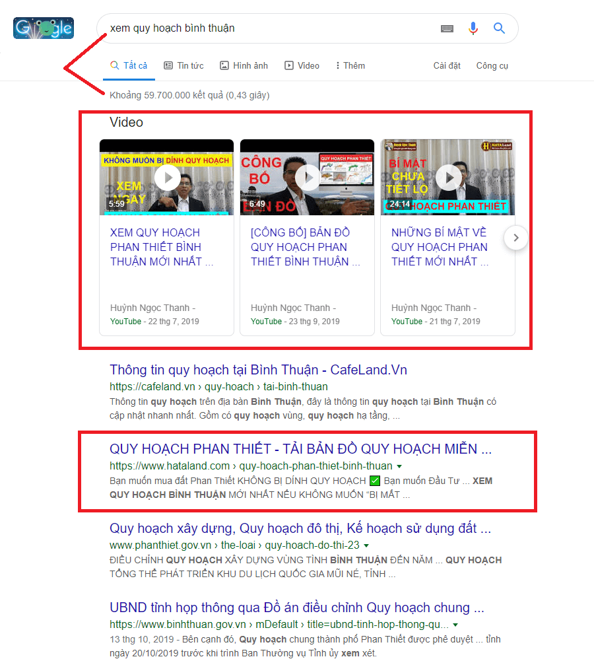Screen dimensions: 594x661
Task: Switch to the Tin tức tab
Action: click(x=183, y=65)
